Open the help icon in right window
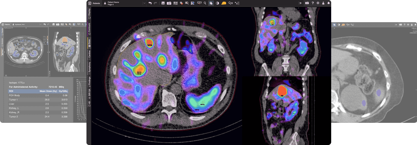Viewport: 417px width, 145px height. pos(404,24)
